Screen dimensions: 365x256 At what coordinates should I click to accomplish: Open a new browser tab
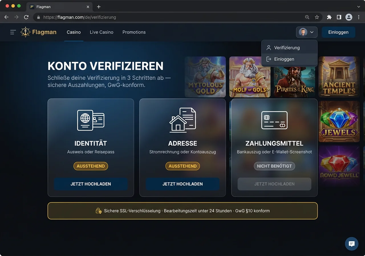pos(99,7)
